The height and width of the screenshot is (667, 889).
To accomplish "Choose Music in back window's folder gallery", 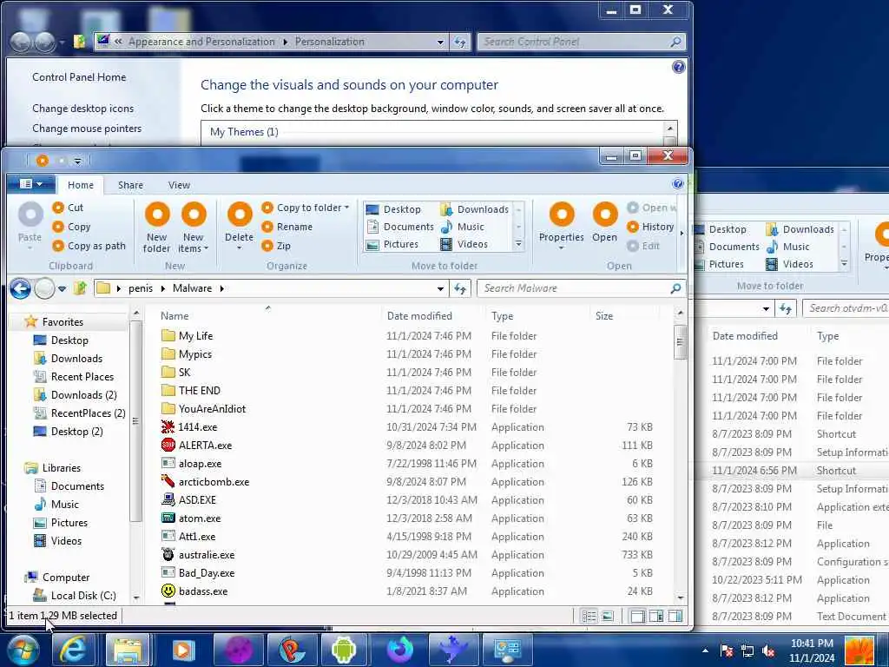I will pos(788,247).
